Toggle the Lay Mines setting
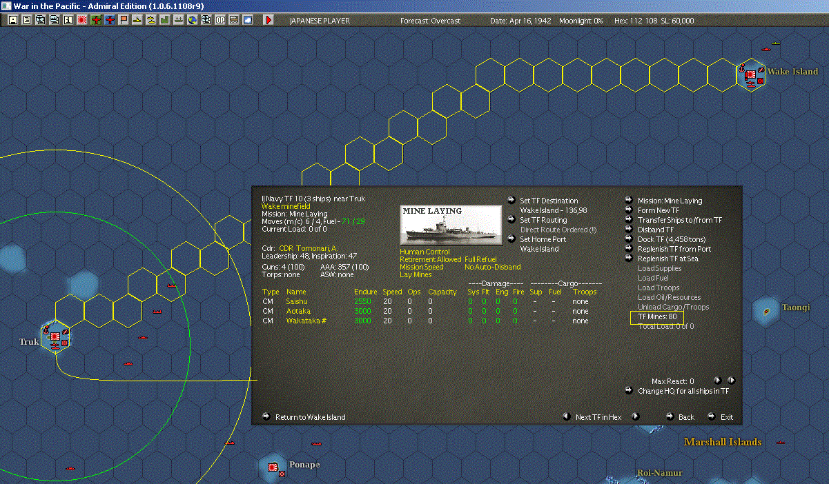The height and width of the screenshot is (484, 829). [416, 275]
